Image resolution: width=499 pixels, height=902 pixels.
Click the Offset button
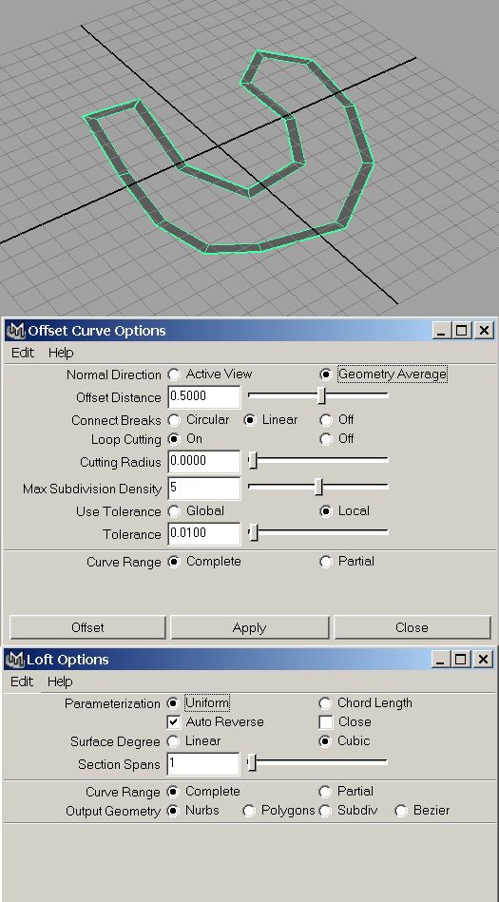[x=88, y=627]
